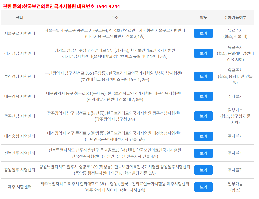Screen dimensions: 259x199
Task: Select the 주소 column header
Action: point(115,17)
